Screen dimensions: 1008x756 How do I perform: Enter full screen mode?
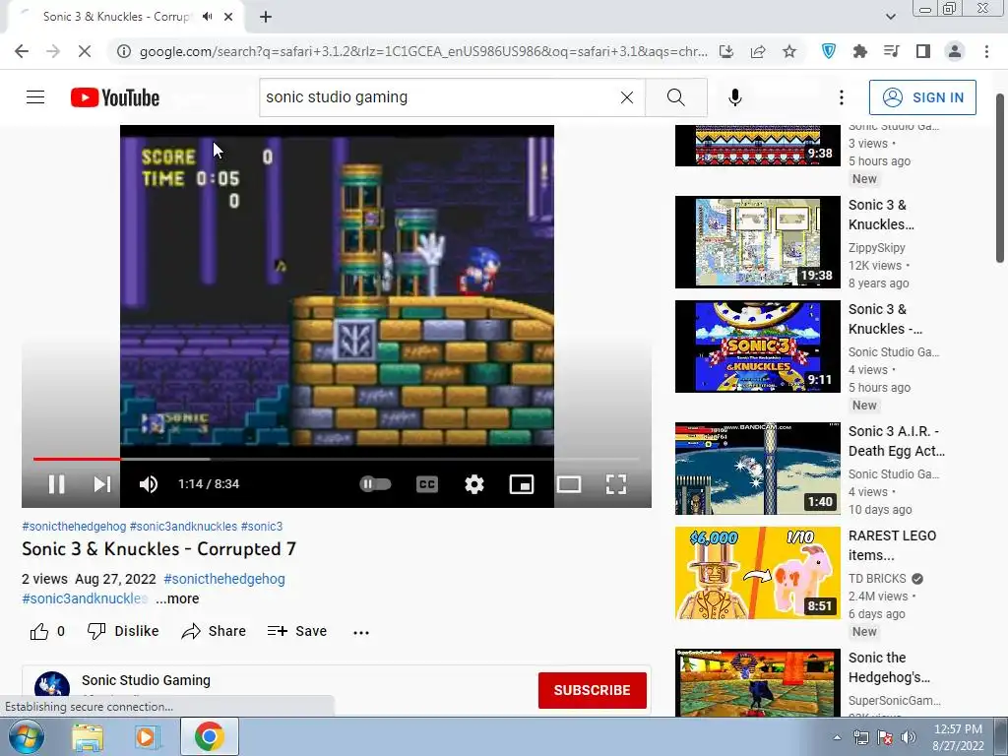point(616,484)
